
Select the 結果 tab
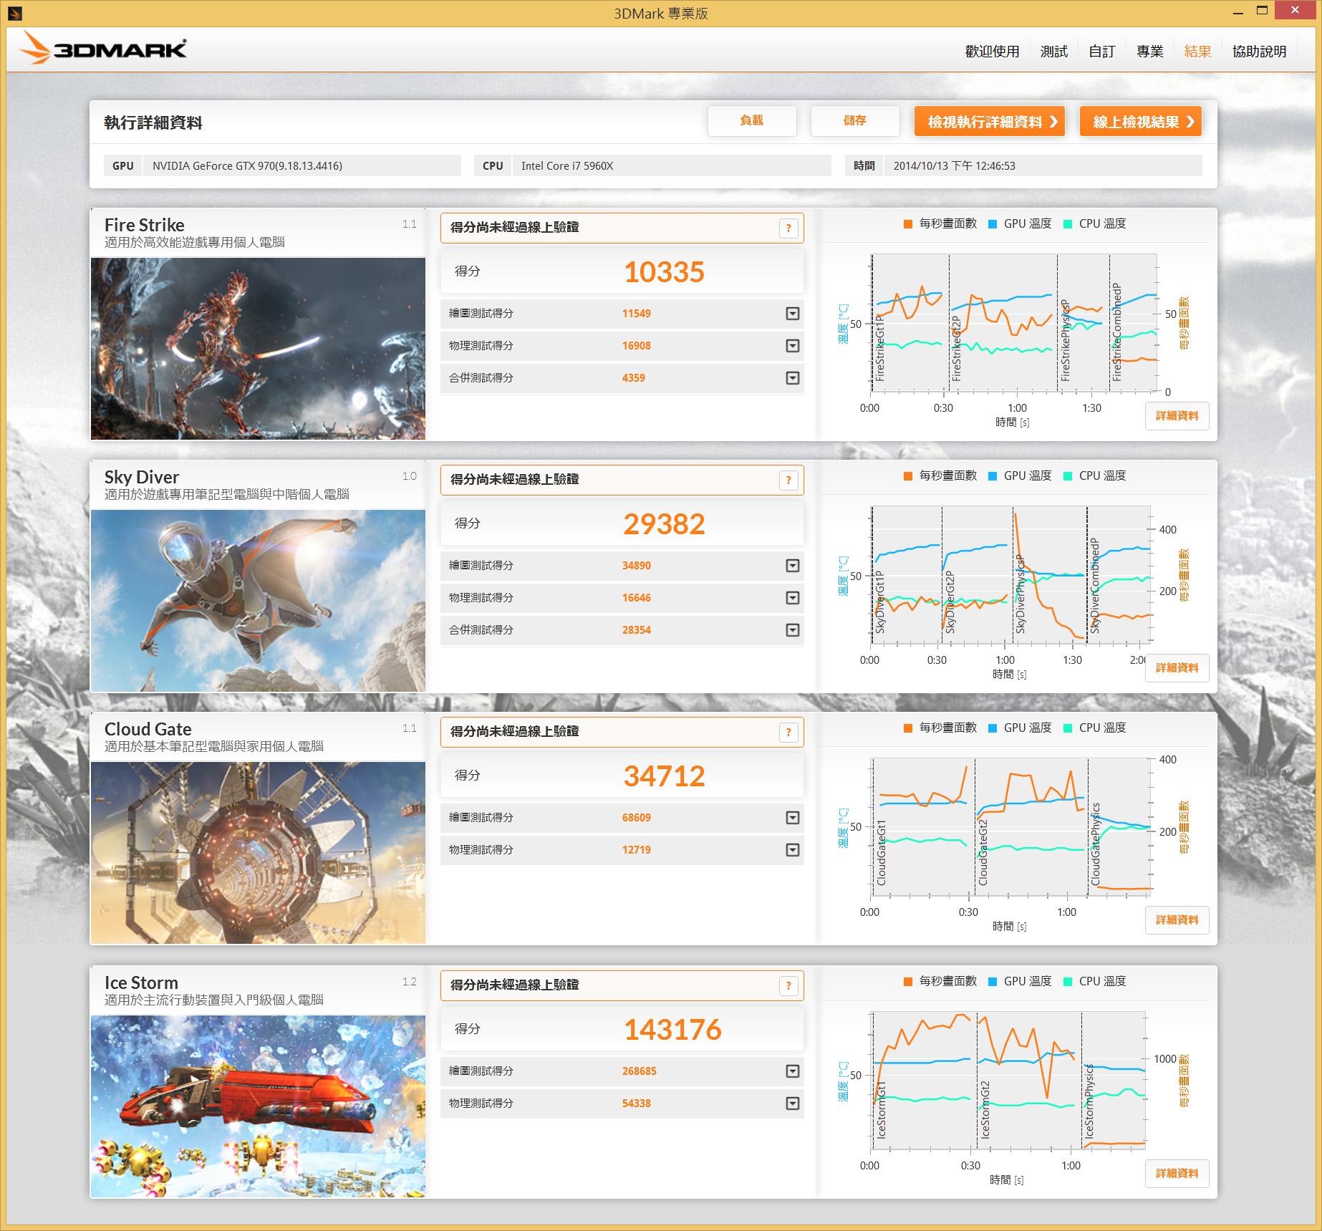(x=1197, y=52)
